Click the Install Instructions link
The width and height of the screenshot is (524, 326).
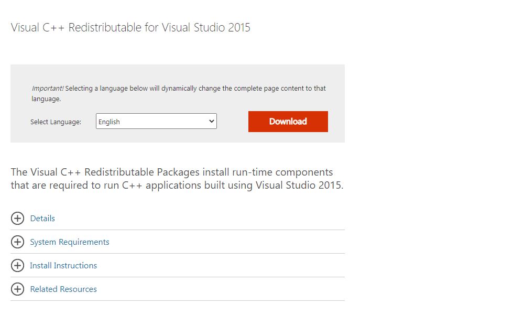63,265
